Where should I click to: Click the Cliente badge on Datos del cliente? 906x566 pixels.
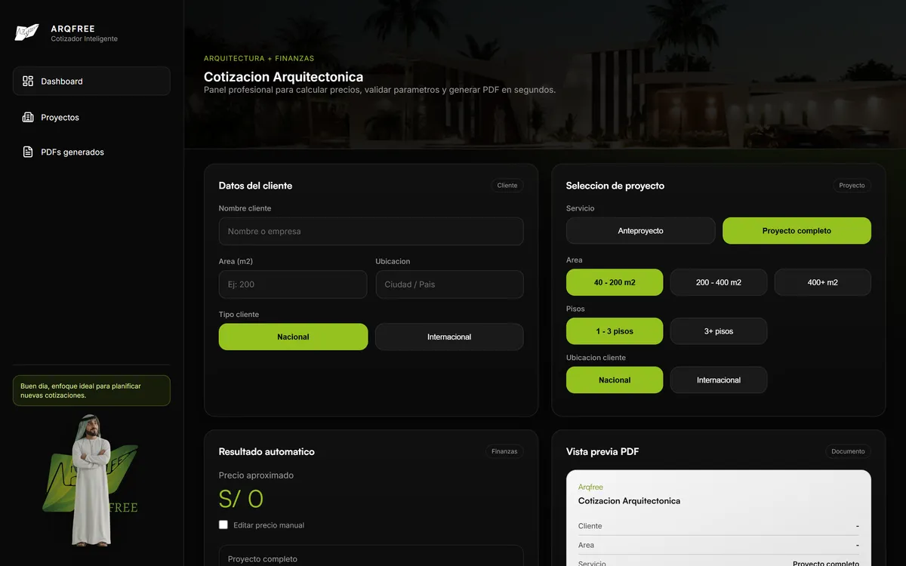coord(507,186)
